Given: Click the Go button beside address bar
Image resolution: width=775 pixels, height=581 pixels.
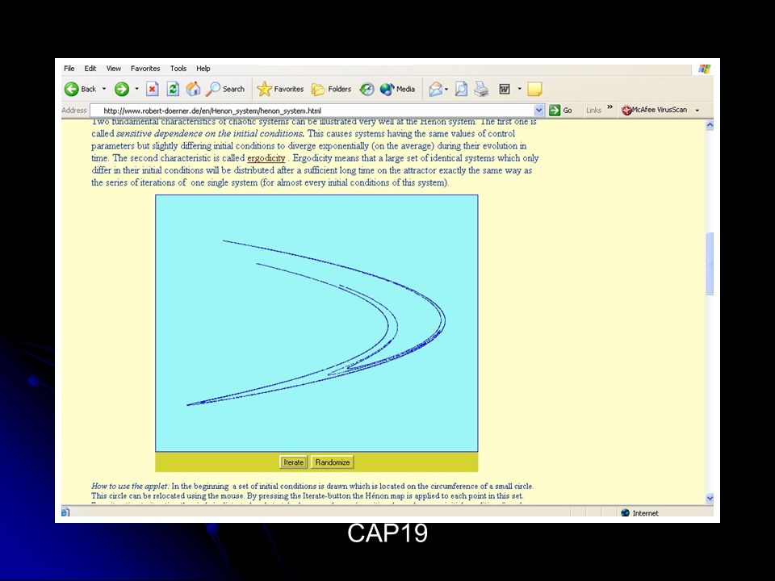Looking at the screenshot, I should pos(561,111).
